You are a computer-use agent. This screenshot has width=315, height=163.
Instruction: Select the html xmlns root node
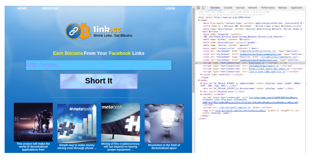(x=226, y=17)
